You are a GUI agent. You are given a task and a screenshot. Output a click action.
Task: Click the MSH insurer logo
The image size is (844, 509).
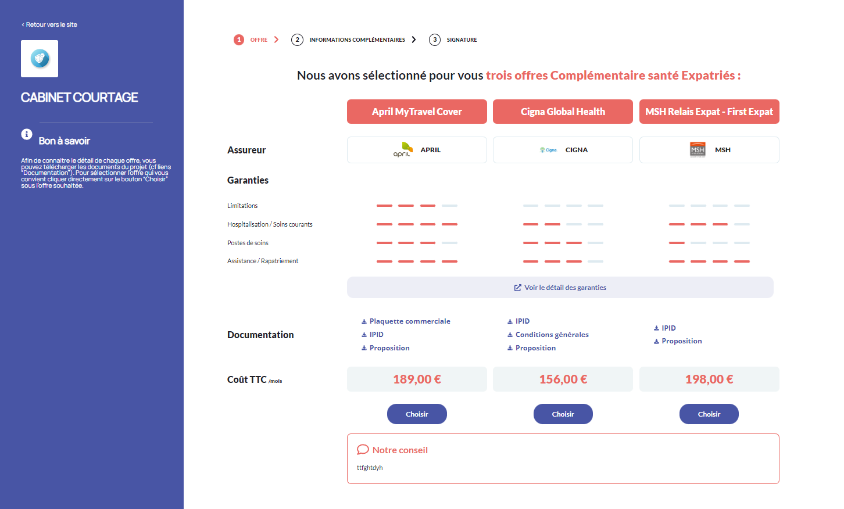pos(698,150)
